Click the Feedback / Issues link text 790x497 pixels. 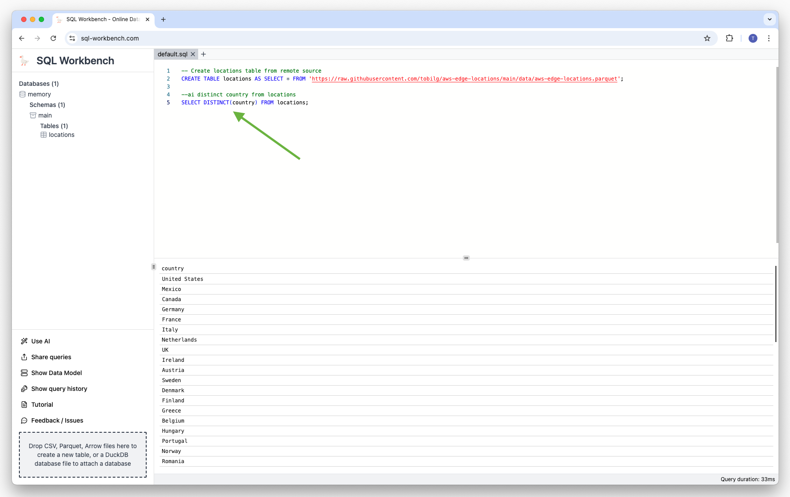pos(57,420)
